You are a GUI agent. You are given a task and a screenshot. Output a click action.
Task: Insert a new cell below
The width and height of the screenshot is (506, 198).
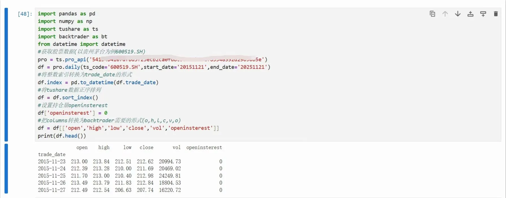[x=483, y=14]
